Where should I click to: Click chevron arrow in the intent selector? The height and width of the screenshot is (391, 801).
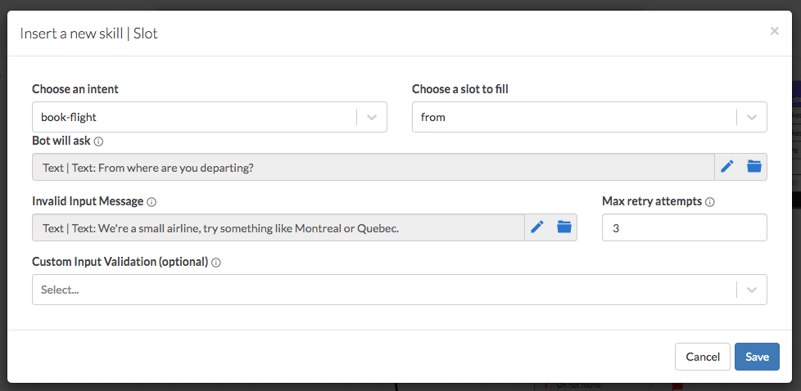point(372,117)
